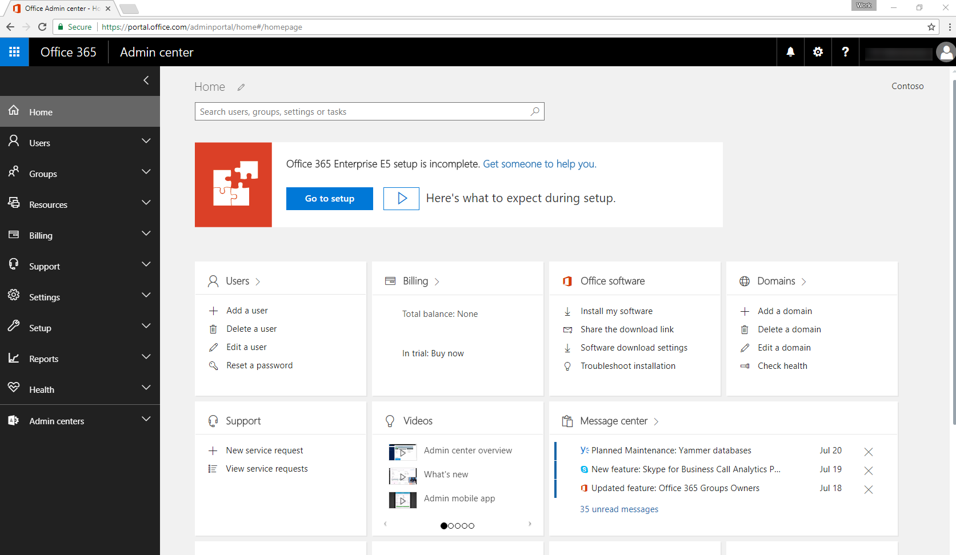
Task: Click New service request link
Action: 265,451
